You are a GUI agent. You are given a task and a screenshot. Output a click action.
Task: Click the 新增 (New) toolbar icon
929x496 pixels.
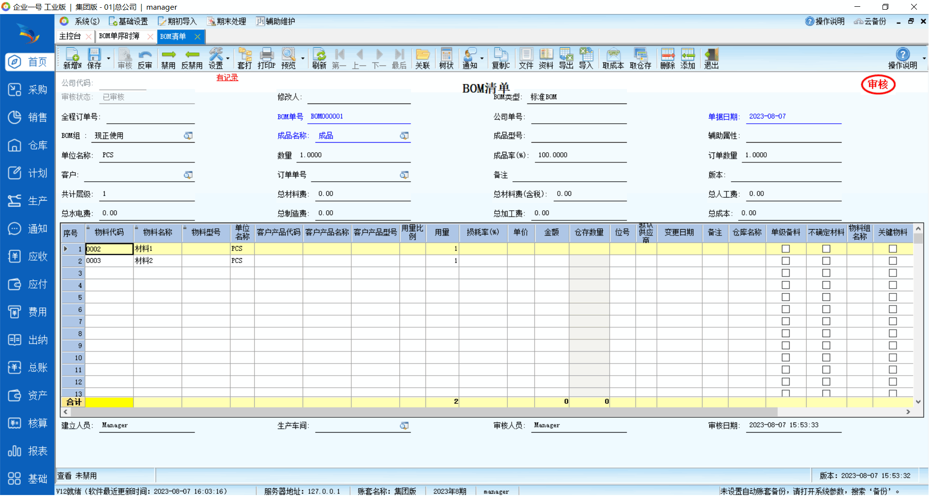click(72, 58)
